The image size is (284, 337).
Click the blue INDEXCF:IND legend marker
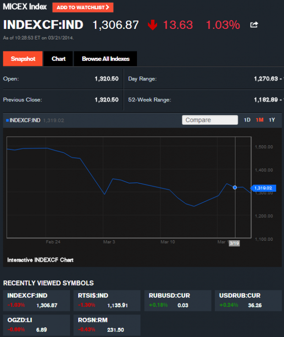click(7, 121)
